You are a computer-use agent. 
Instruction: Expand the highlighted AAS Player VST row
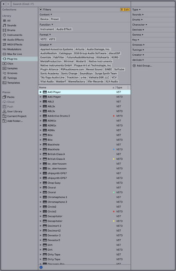[40, 92]
